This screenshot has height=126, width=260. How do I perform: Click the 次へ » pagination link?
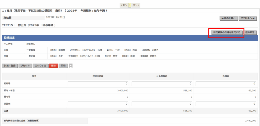(136, 5)
